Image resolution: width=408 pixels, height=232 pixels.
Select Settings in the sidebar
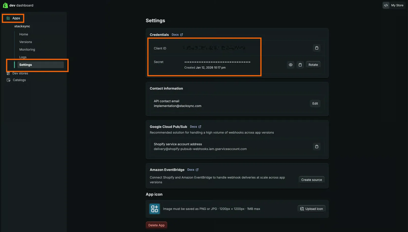pos(41,65)
